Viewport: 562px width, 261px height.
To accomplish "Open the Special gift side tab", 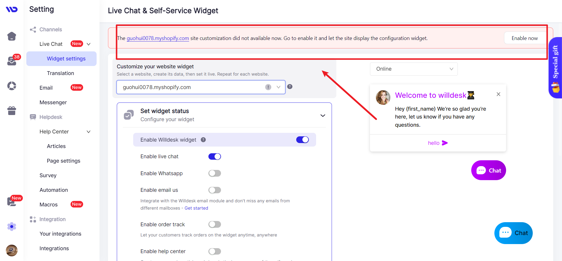I will pos(555,68).
